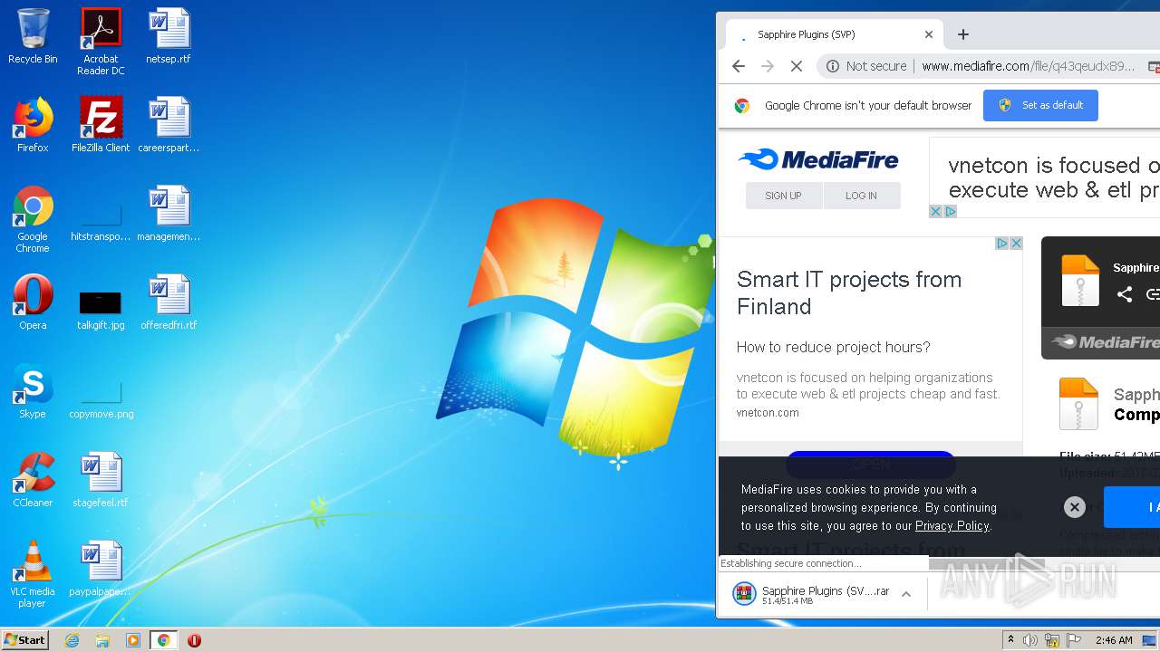Select the paypalpaper document icon
Viewport: 1160px width, 652px height.
click(101, 569)
